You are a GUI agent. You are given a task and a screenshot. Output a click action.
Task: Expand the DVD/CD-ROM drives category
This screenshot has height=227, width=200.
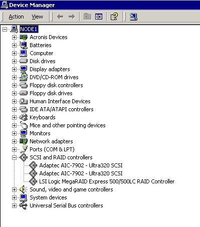click(14, 77)
